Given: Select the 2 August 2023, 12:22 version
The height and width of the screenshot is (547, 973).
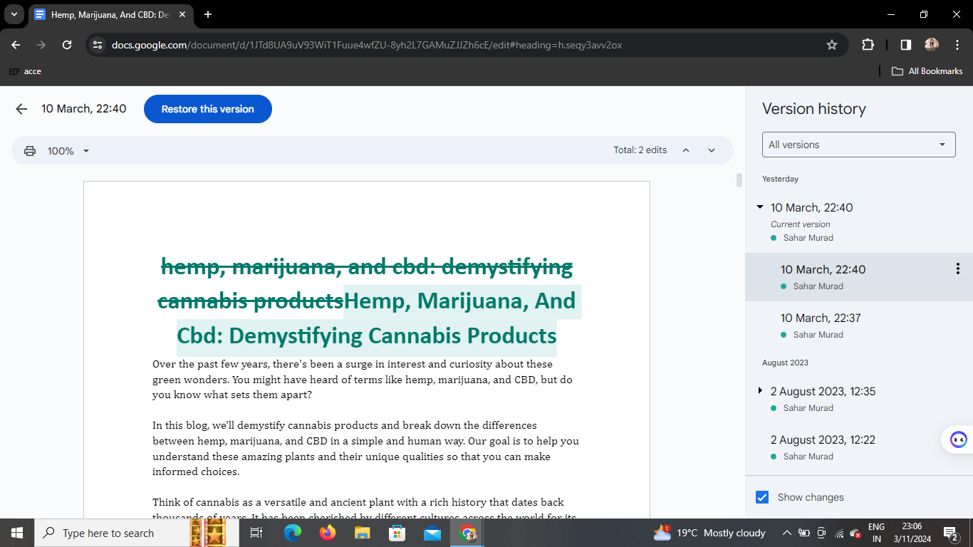Looking at the screenshot, I should coord(859,447).
